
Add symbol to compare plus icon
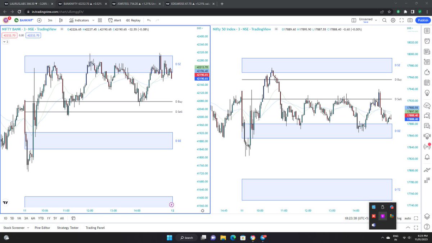(39, 21)
